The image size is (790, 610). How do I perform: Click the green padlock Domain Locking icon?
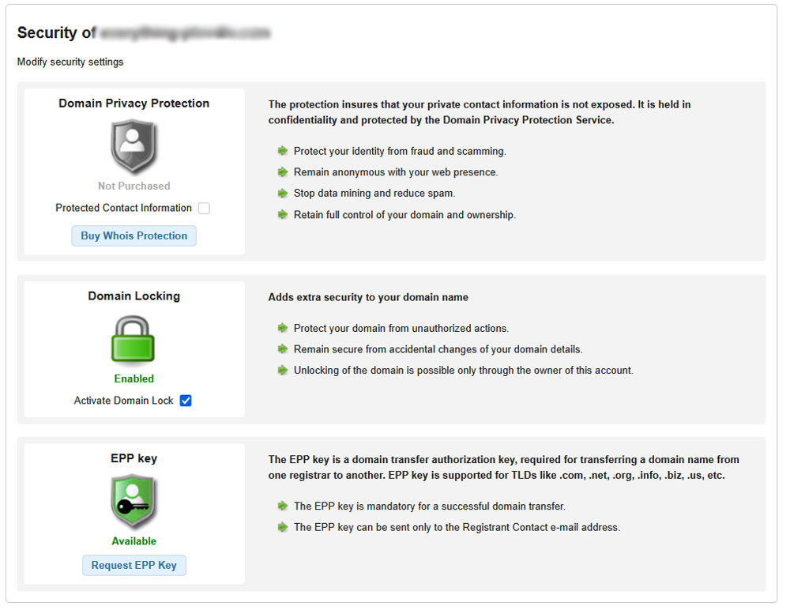click(x=134, y=340)
